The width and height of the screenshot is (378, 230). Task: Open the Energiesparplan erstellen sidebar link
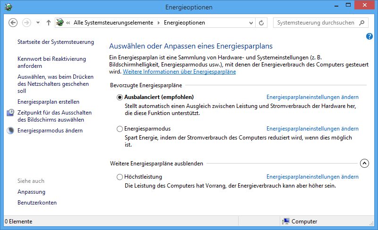pyautogui.click(x=48, y=102)
